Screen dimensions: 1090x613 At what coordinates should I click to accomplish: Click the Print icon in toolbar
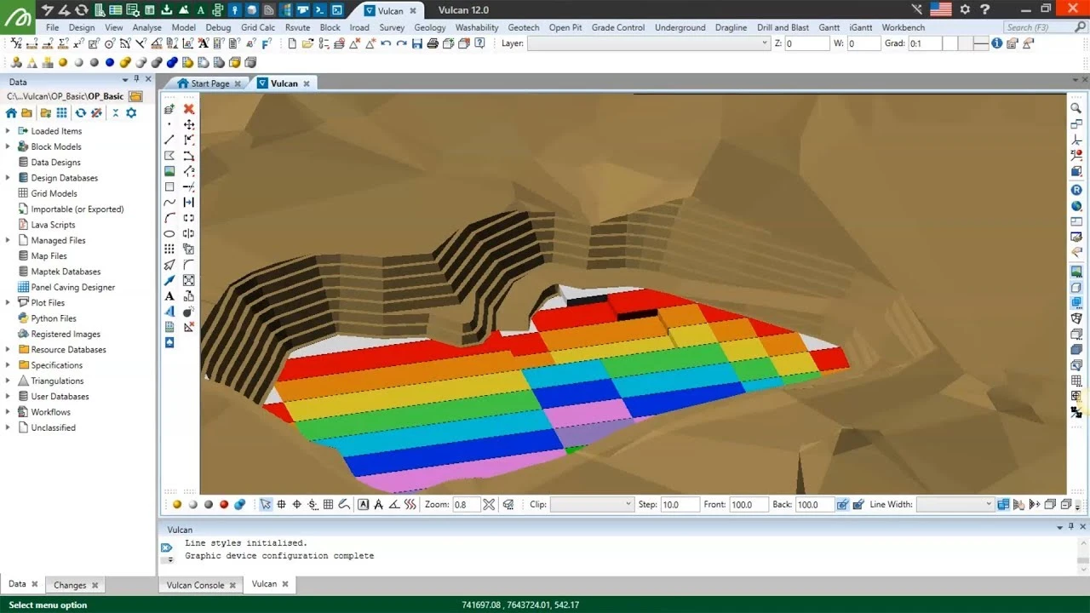pyautogui.click(x=433, y=43)
